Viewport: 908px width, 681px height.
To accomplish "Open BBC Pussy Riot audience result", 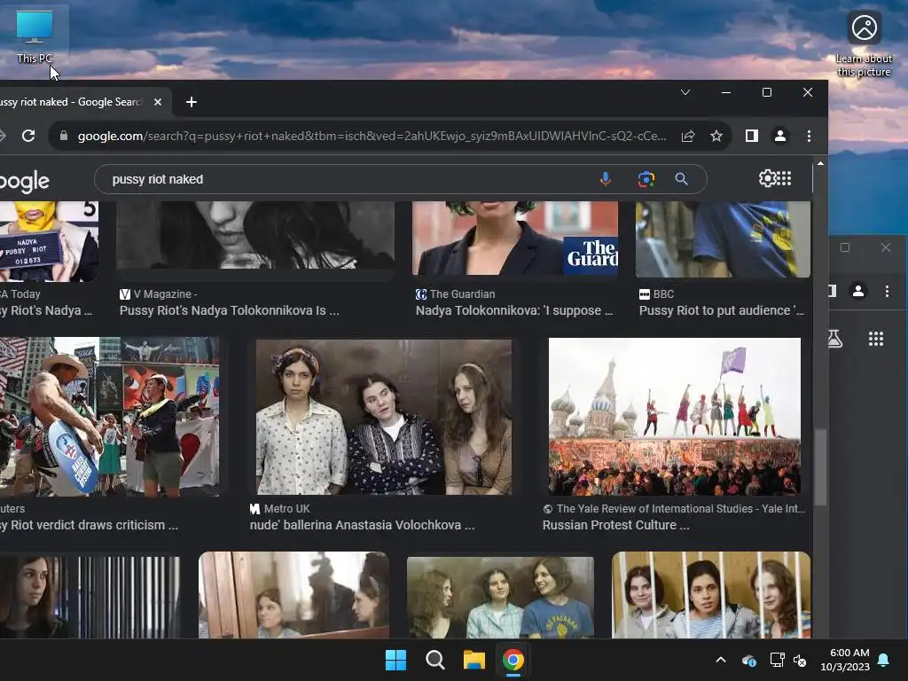I will 722,310.
